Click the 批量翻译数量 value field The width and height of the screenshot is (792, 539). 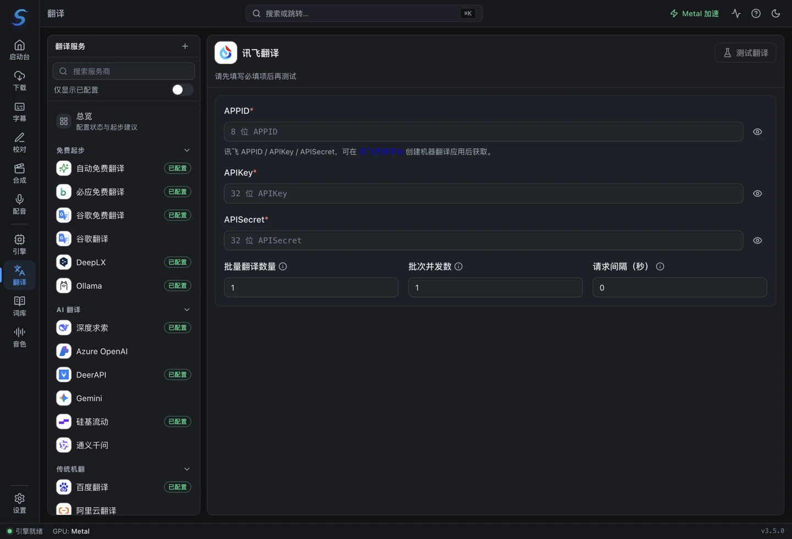[x=311, y=287]
